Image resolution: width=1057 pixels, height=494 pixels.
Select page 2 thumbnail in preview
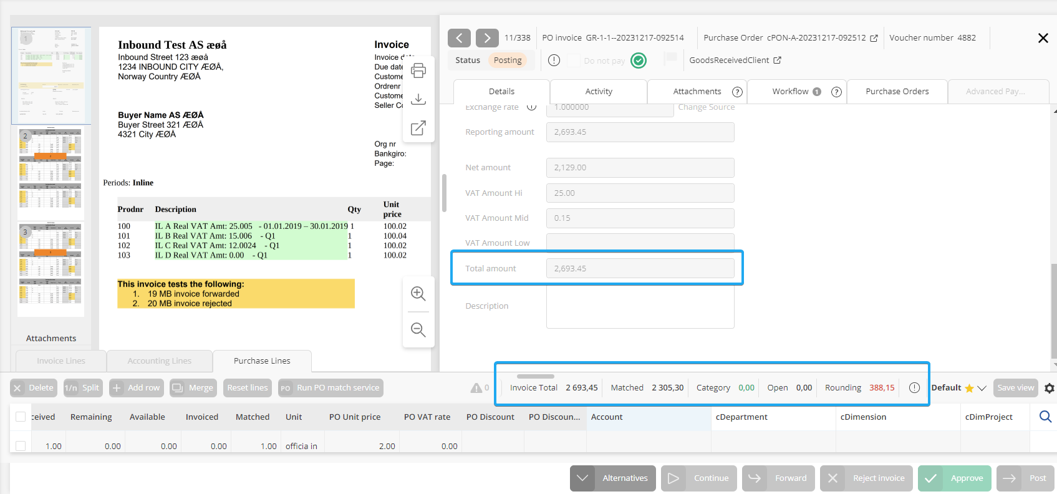(x=51, y=172)
